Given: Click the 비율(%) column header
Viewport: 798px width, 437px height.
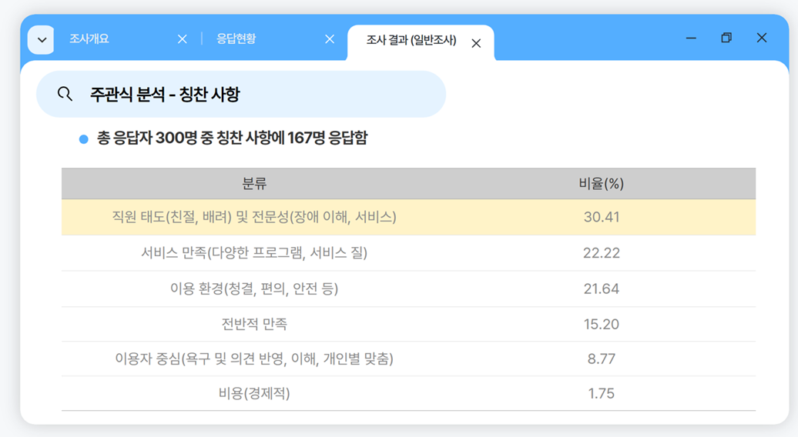Looking at the screenshot, I should click(601, 184).
